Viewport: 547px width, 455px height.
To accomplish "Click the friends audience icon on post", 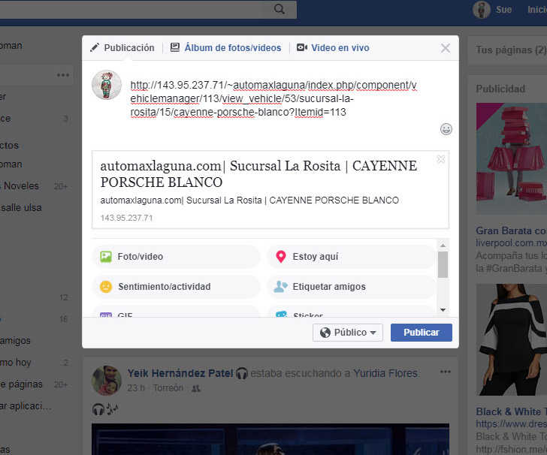I will tap(196, 388).
